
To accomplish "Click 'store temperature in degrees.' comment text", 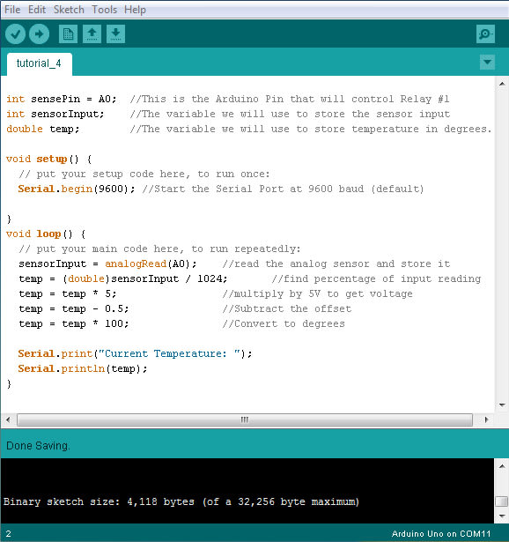I will [403, 129].
